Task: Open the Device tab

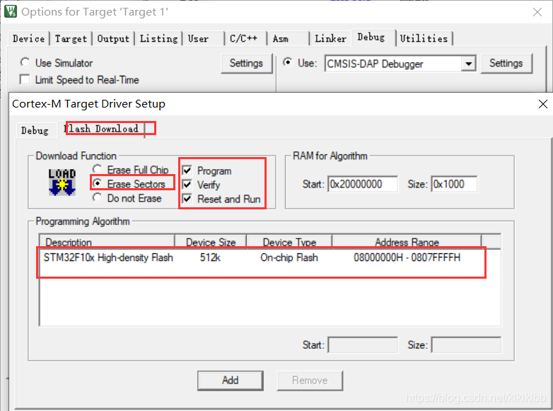Action: pos(28,38)
